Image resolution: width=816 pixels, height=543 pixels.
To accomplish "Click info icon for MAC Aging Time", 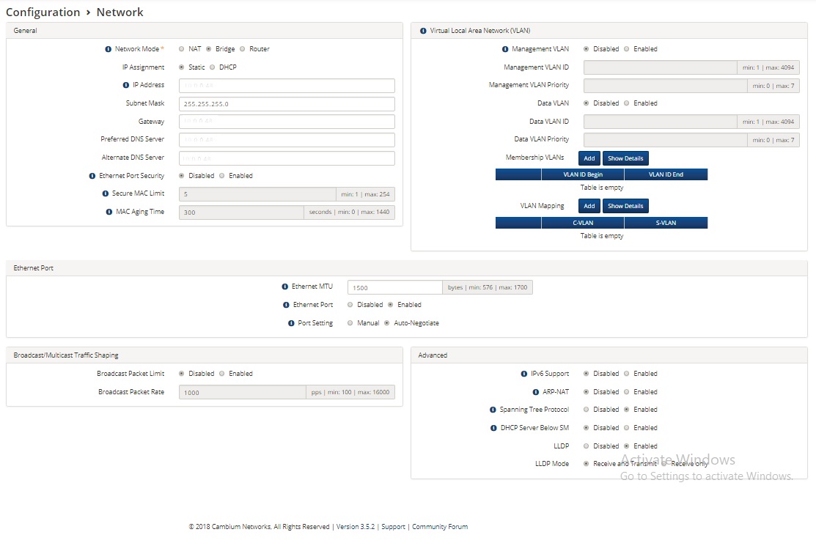I will click(x=109, y=212).
